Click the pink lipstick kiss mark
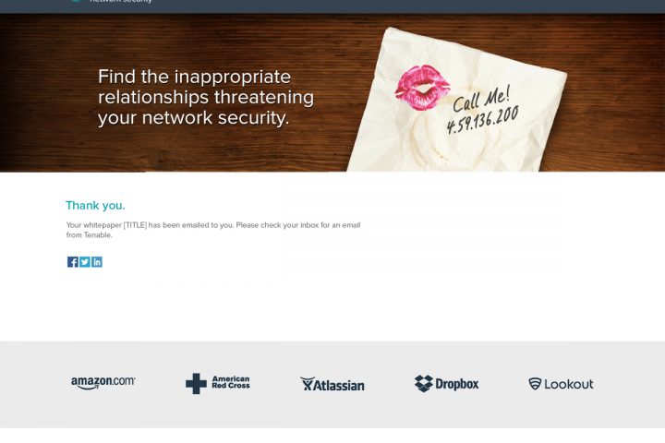Screen dimensions: 665x443 point(422,88)
